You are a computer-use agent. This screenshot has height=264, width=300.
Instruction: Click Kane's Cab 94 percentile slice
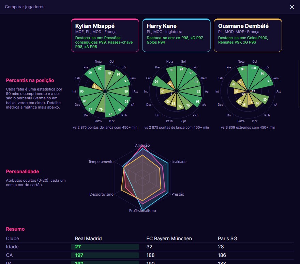click(x=160, y=83)
